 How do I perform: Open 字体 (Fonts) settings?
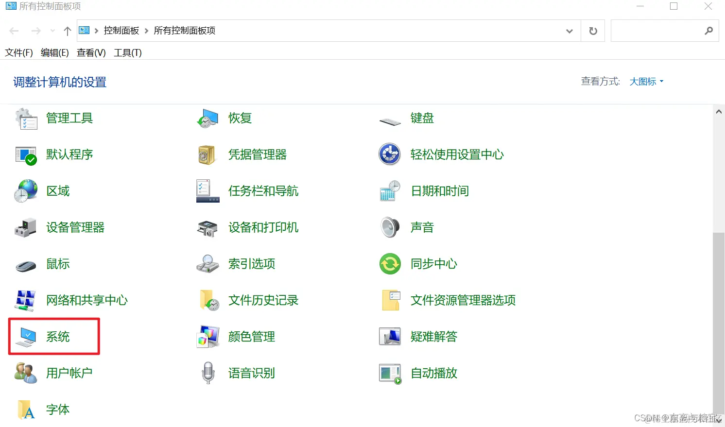pyautogui.click(x=57, y=409)
